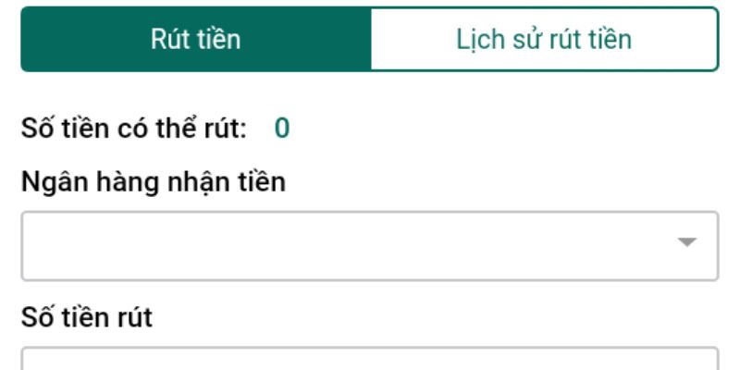The height and width of the screenshot is (370, 740).
Task: Click inside the empty bank selection box
Action: pos(342,246)
